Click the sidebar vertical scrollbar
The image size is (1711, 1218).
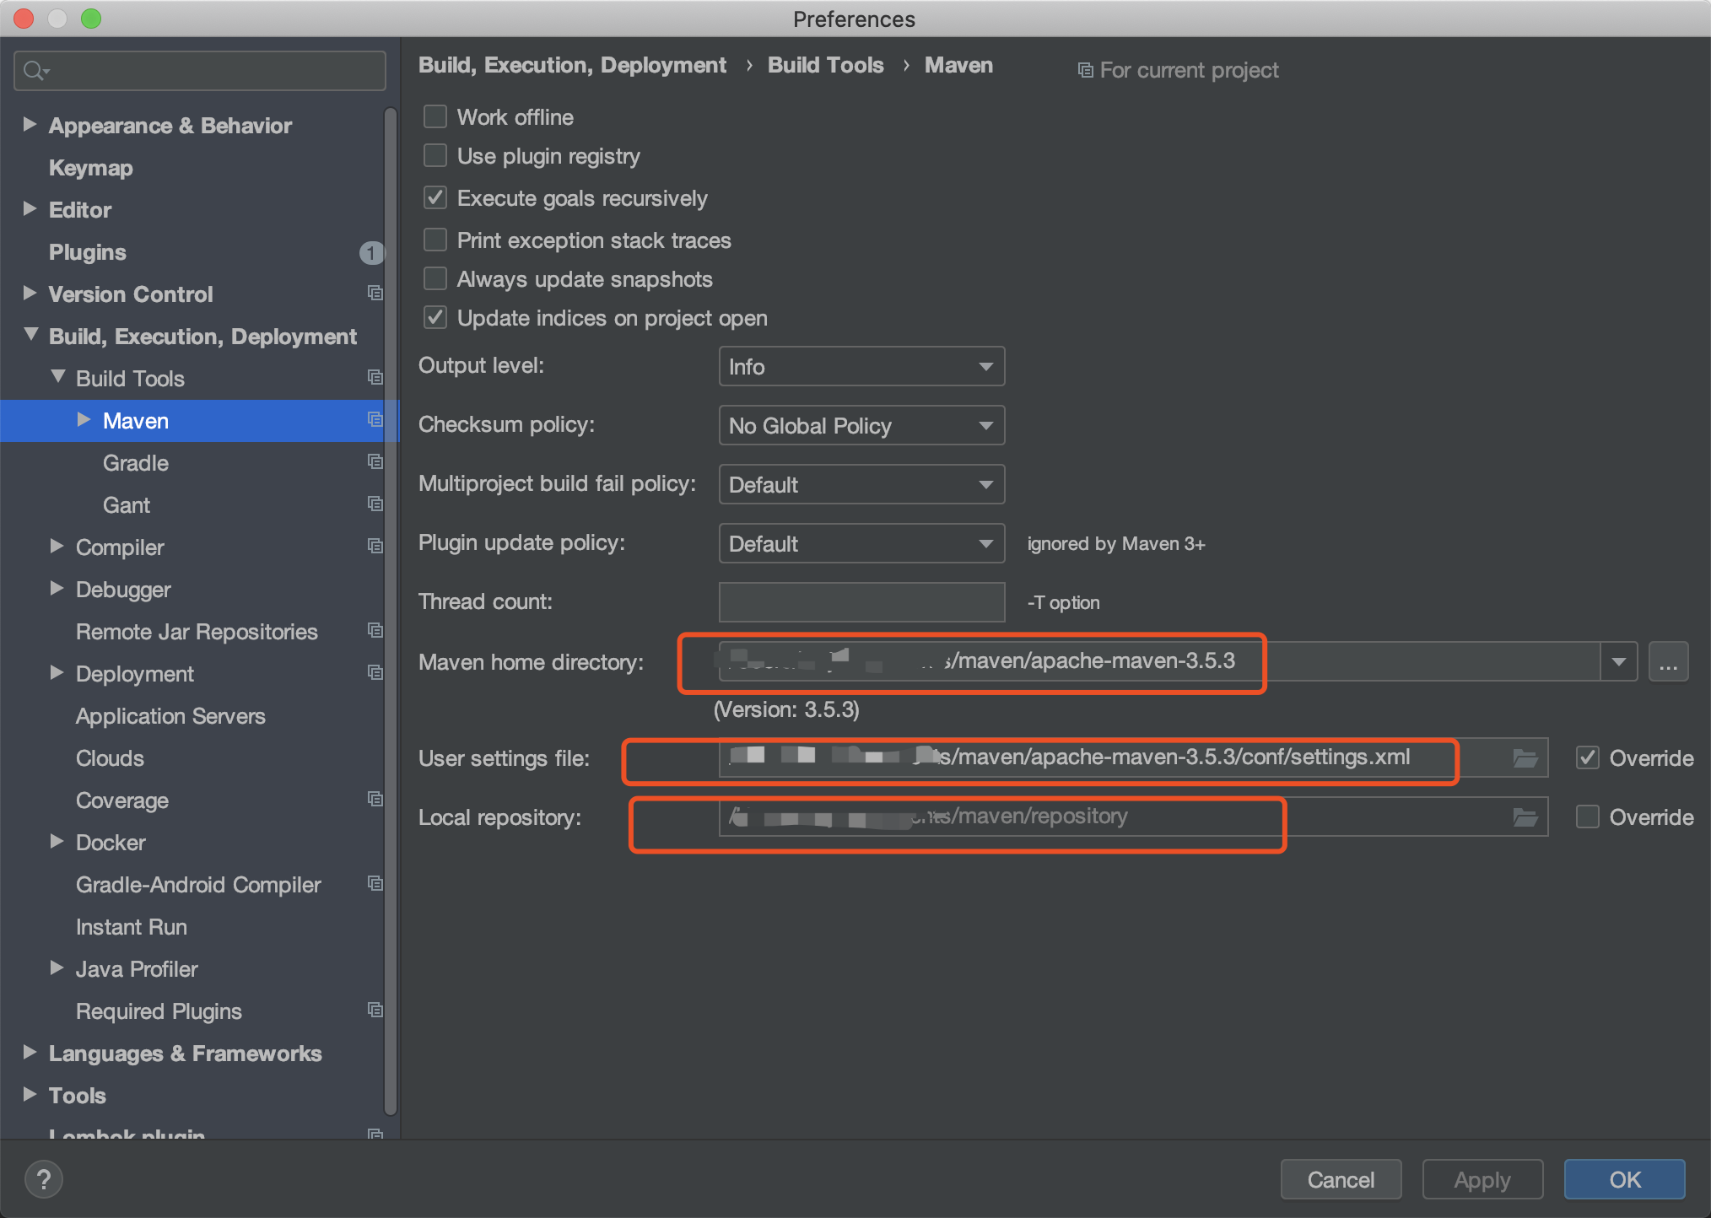(390, 607)
